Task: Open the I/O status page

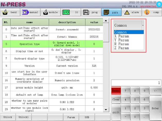Action: pos(71,12)
